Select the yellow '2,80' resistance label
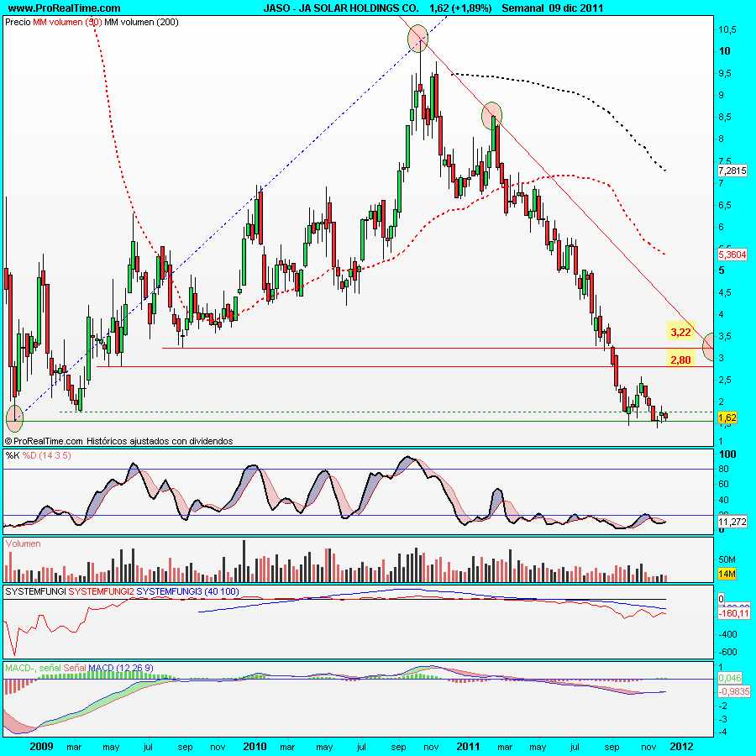This screenshot has height=756, width=756. point(680,360)
